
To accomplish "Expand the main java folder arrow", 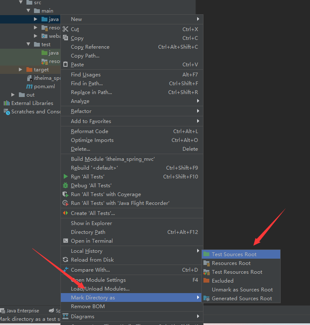I will click(x=36, y=19).
